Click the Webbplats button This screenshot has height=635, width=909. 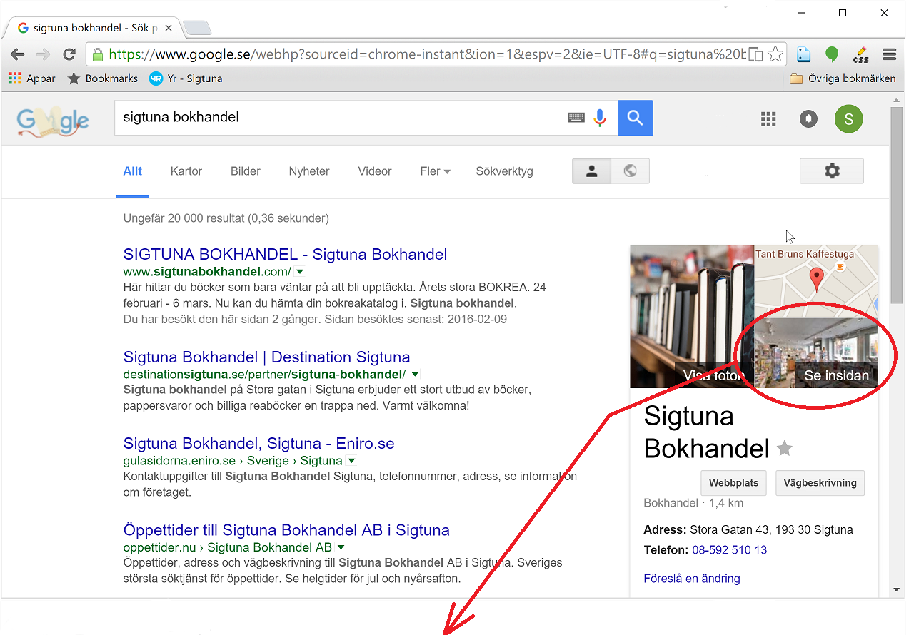point(734,483)
